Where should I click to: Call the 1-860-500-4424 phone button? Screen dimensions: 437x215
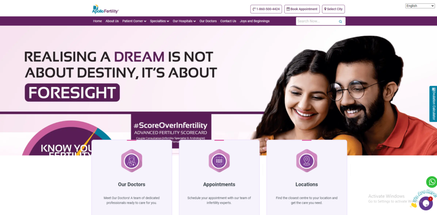click(x=266, y=9)
